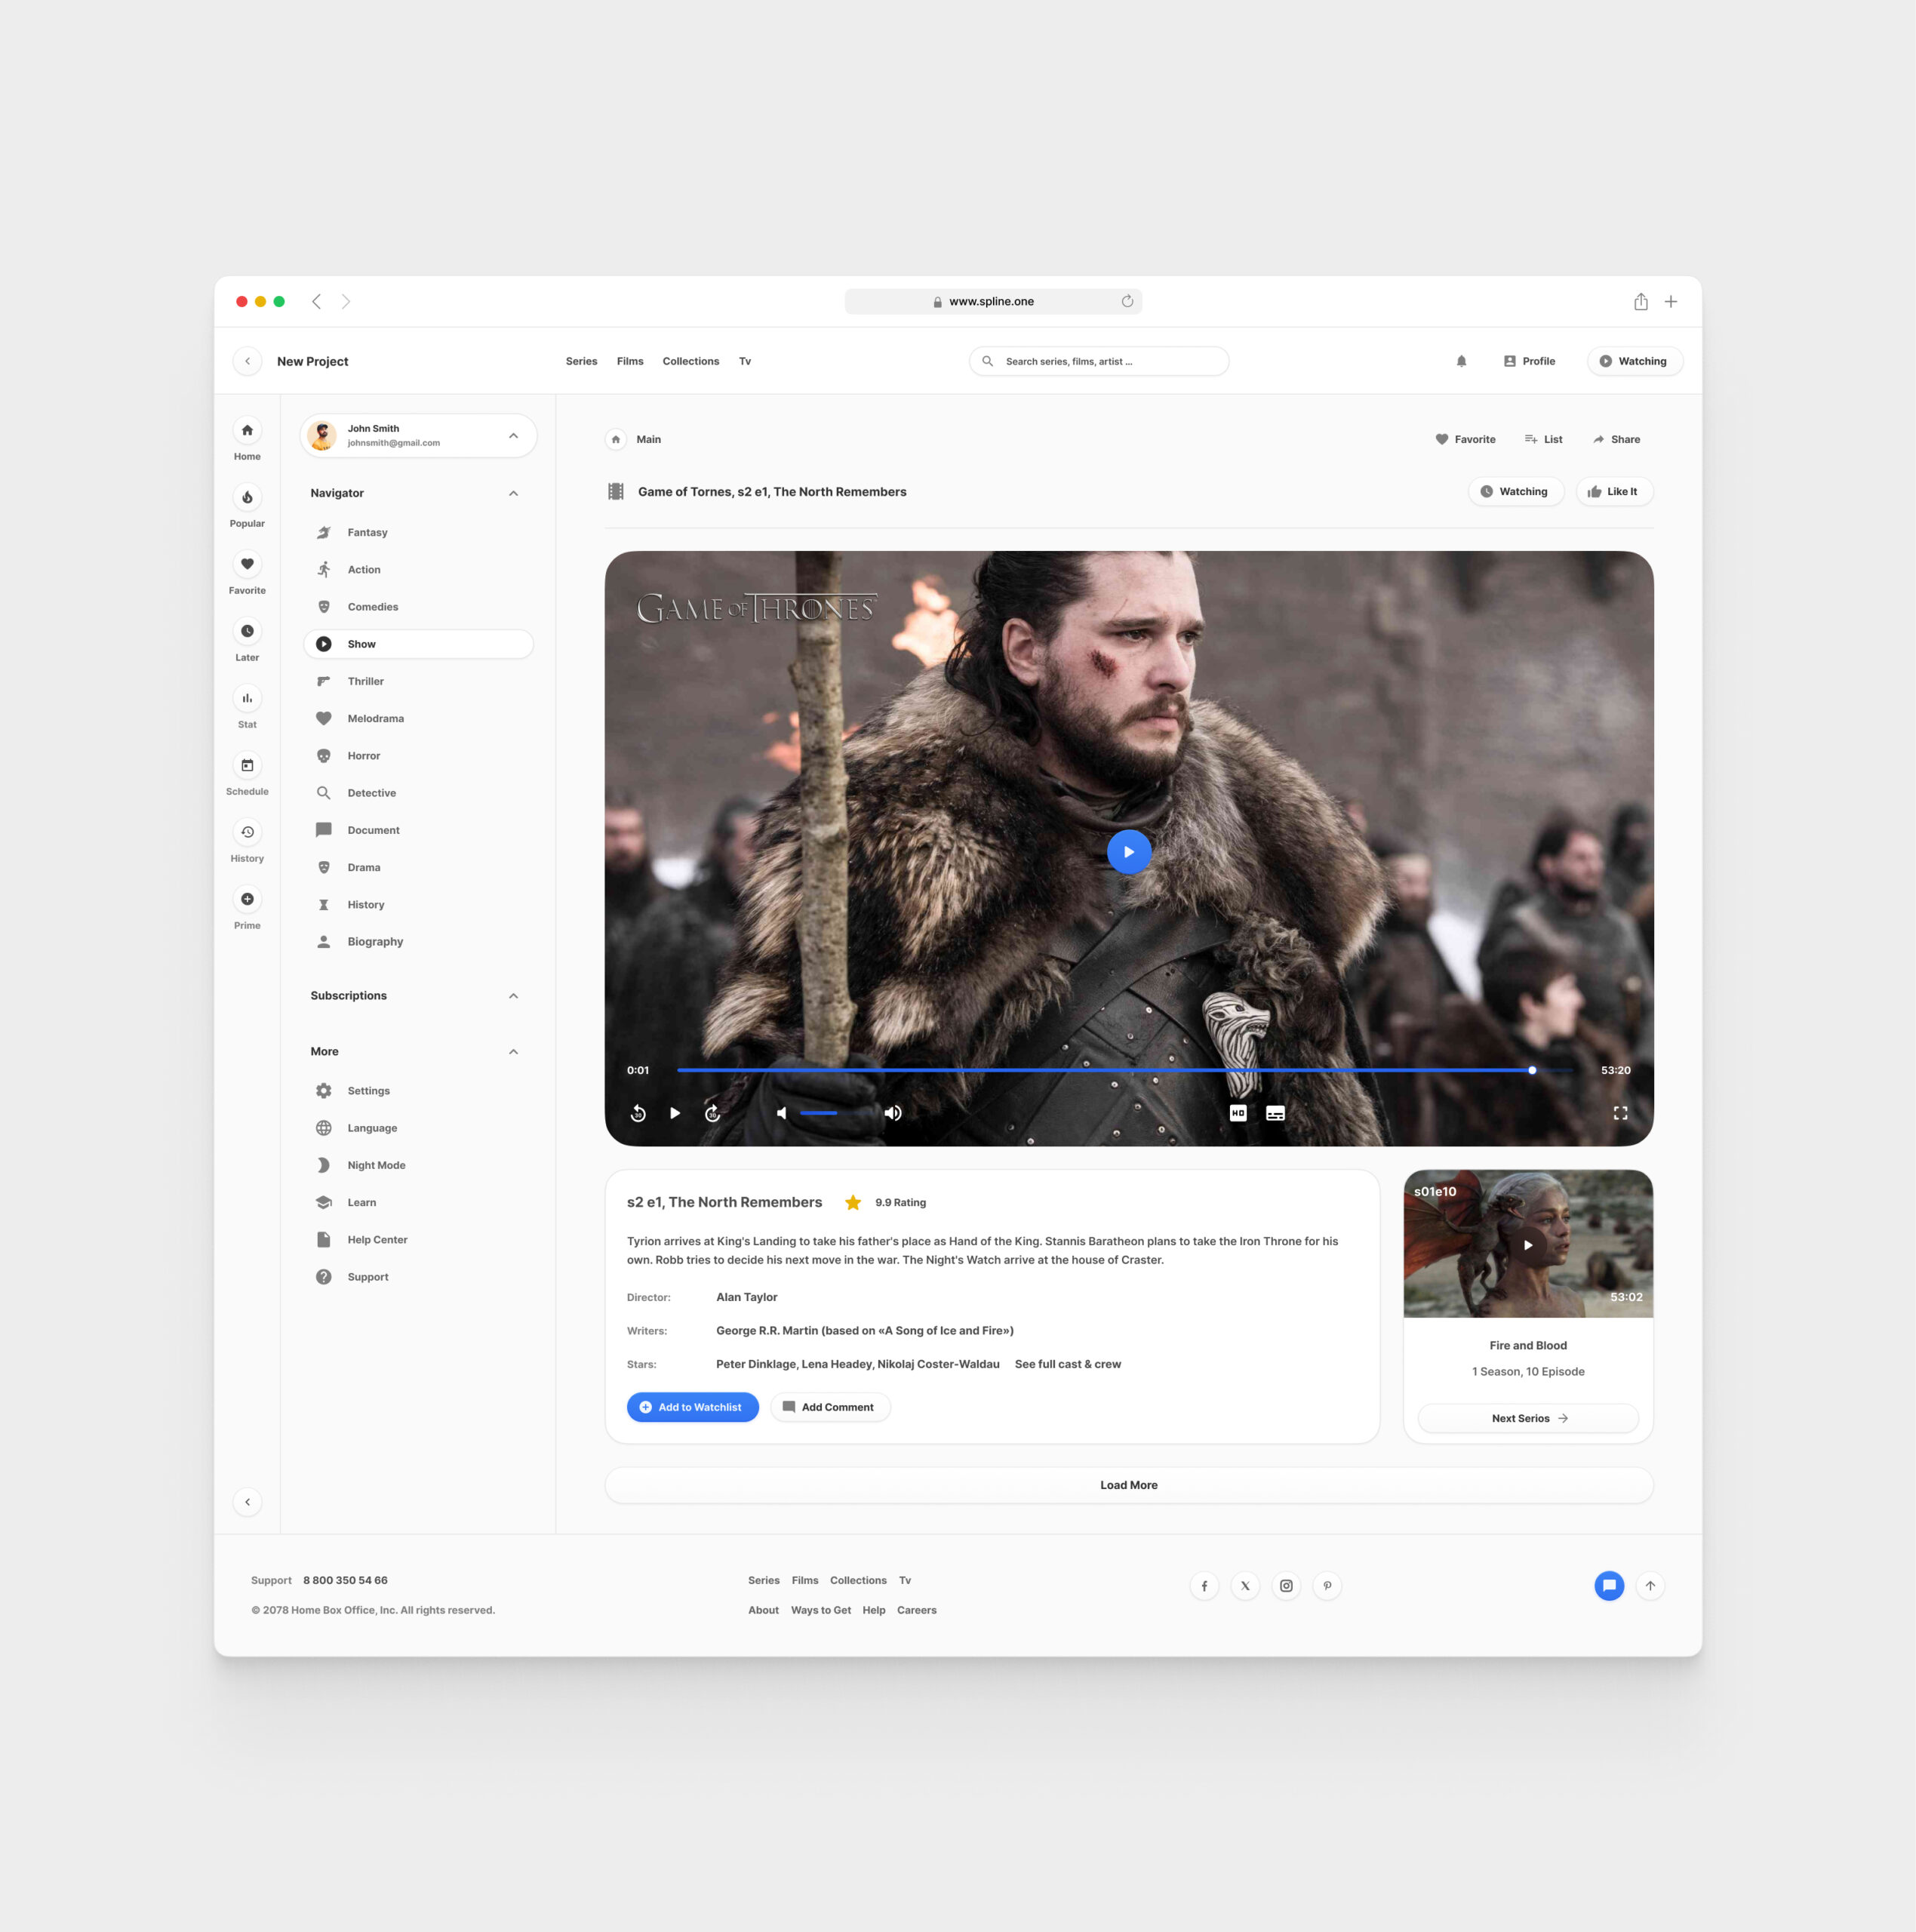Image resolution: width=1916 pixels, height=1932 pixels.
Task: Open Popular flame icon in left rail
Action: (x=247, y=497)
